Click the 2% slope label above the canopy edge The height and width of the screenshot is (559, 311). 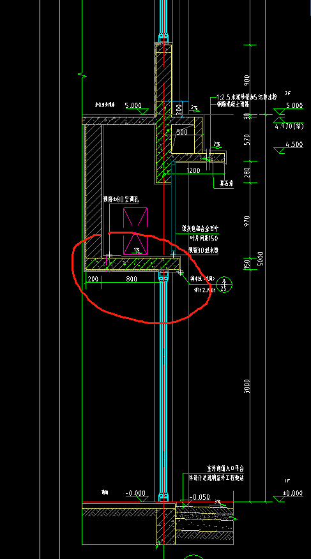(x=217, y=144)
